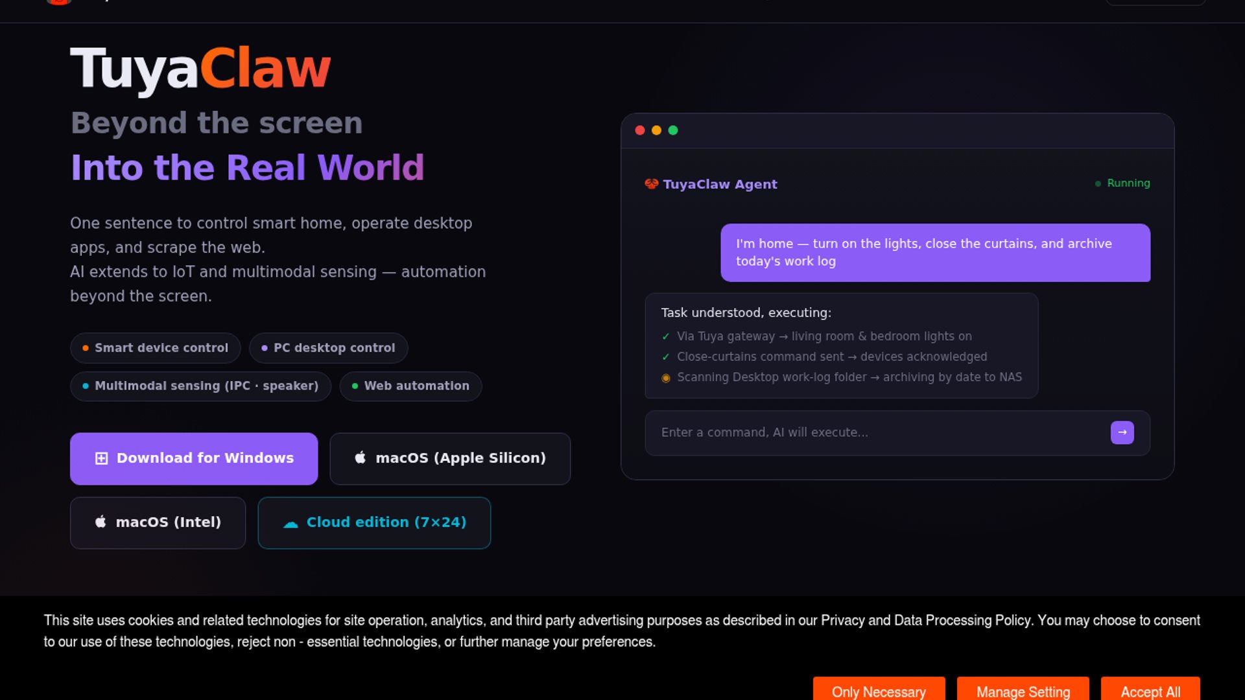The height and width of the screenshot is (700, 1245).
Task: Click the TuyaClaw Agent crab logo icon
Action: 651,184
